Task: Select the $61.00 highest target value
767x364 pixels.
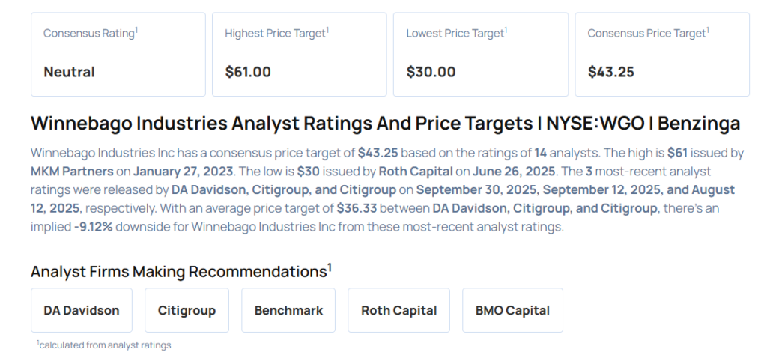Action: point(248,72)
